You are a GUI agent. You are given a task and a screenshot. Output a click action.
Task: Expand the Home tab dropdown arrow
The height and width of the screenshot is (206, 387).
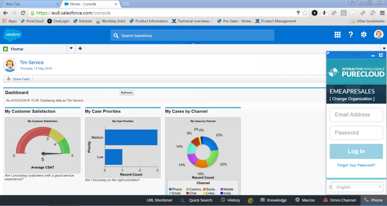pyautogui.click(x=71, y=48)
